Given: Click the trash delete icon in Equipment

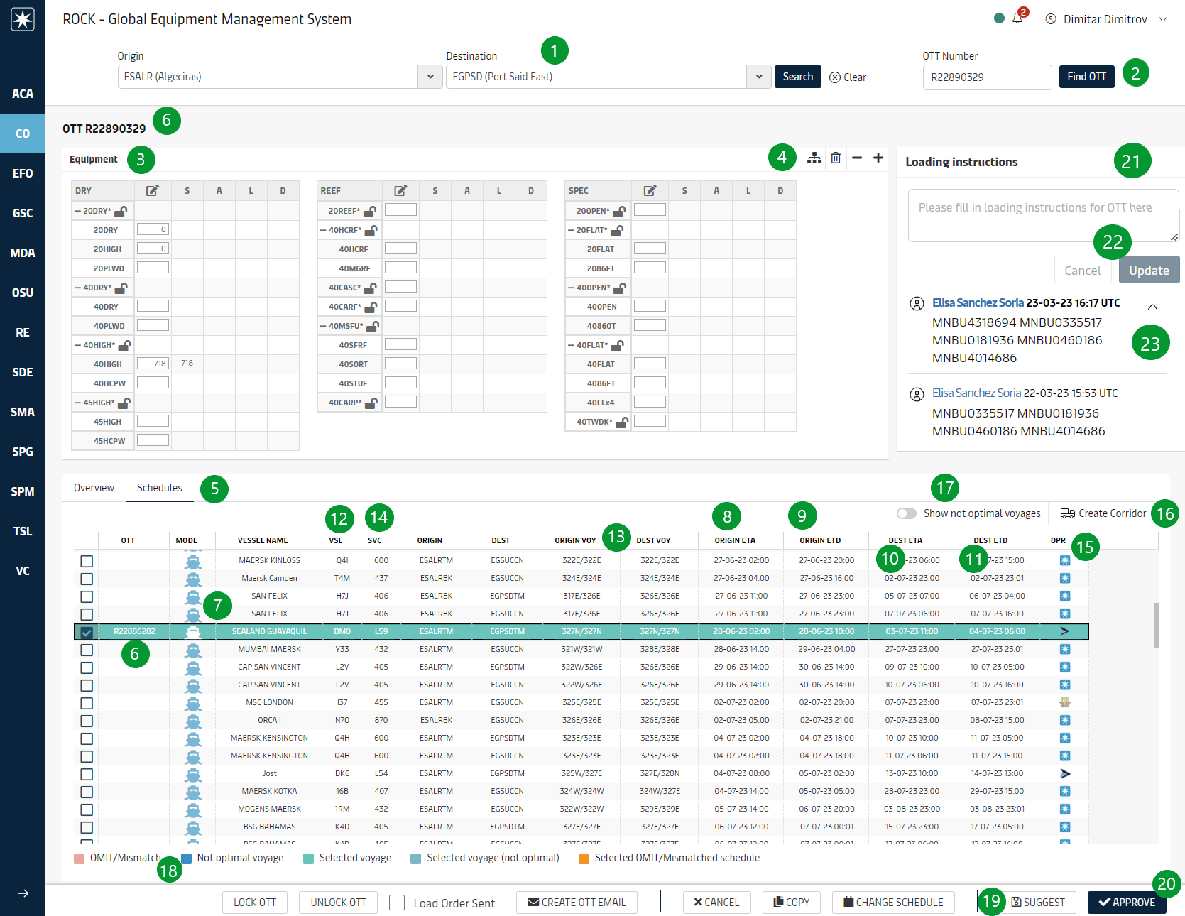Looking at the screenshot, I should (x=836, y=158).
